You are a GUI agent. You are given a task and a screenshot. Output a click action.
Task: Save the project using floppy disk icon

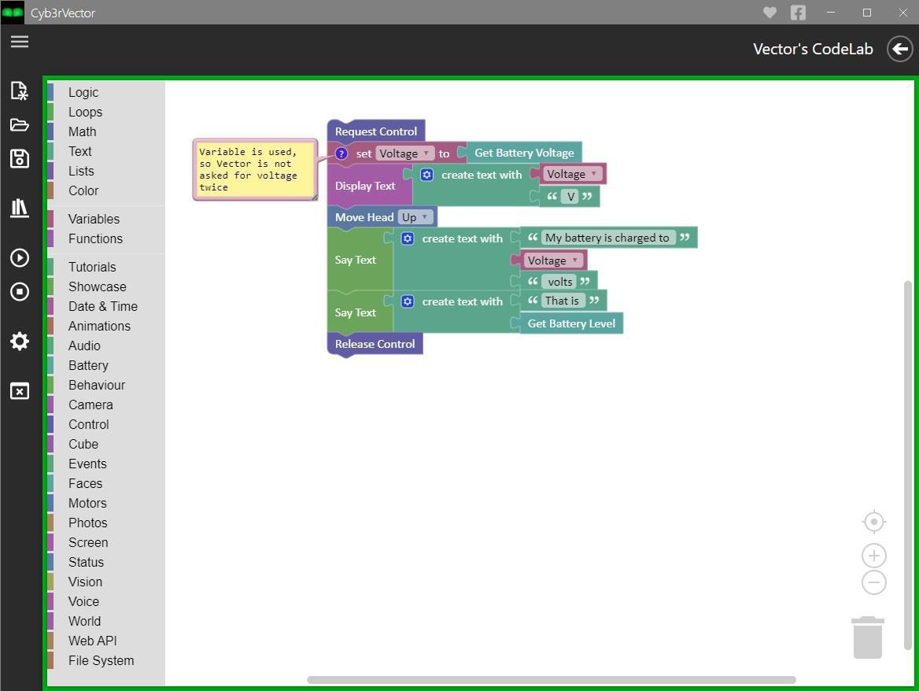pyautogui.click(x=20, y=159)
